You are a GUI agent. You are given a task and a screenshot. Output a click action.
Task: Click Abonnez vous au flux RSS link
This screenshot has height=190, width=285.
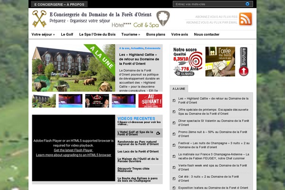point(216,17)
